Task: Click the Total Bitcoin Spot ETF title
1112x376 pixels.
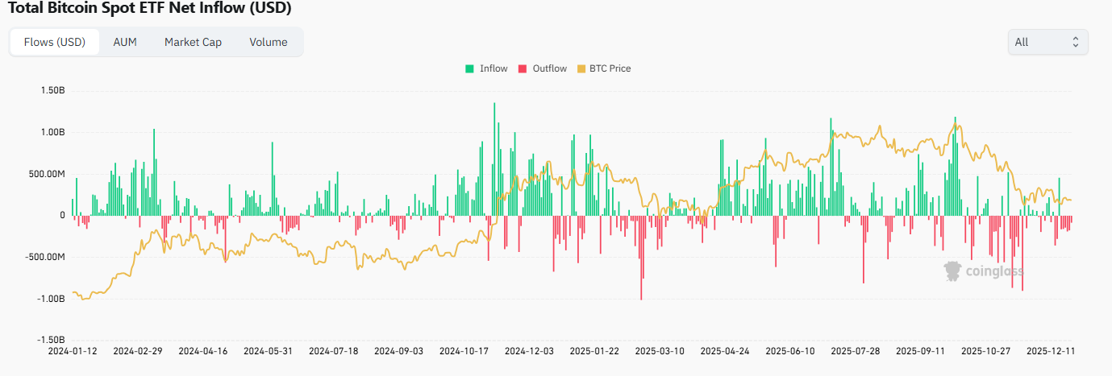Action: (x=149, y=8)
